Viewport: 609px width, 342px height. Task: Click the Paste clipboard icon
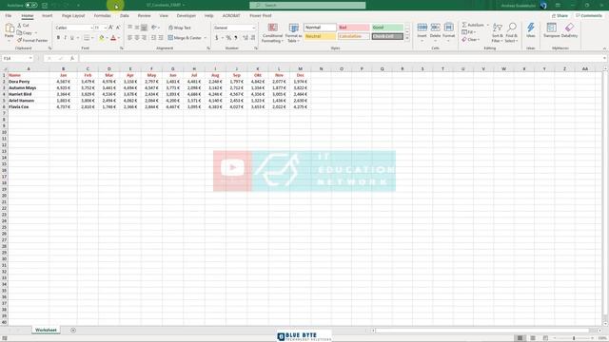tap(10, 28)
